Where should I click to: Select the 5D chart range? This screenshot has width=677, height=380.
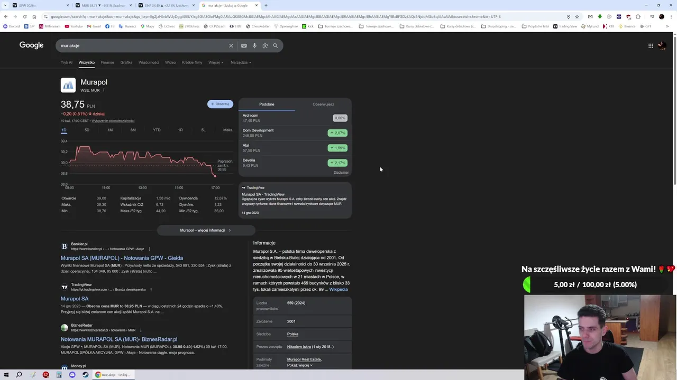tap(87, 130)
